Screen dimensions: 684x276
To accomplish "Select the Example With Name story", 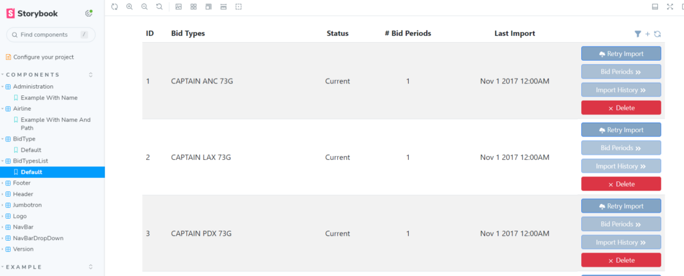I will click(49, 98).
